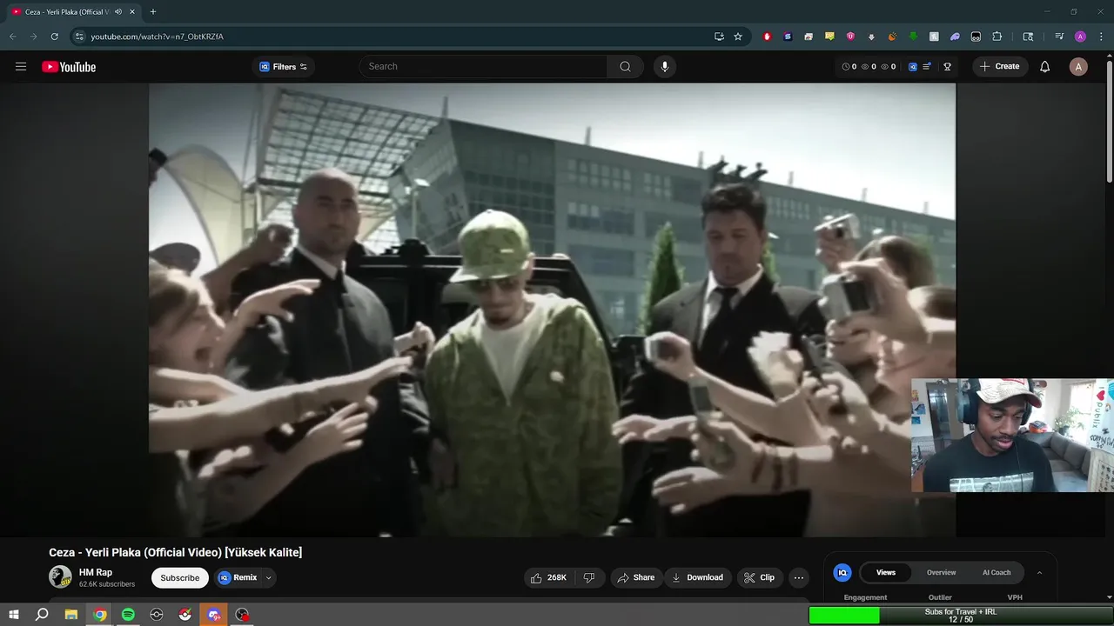This screenshot has height=626, width=1114.
Task: Click the Subs for Travel + IRL progress bar
Action: tap(961, 616)
